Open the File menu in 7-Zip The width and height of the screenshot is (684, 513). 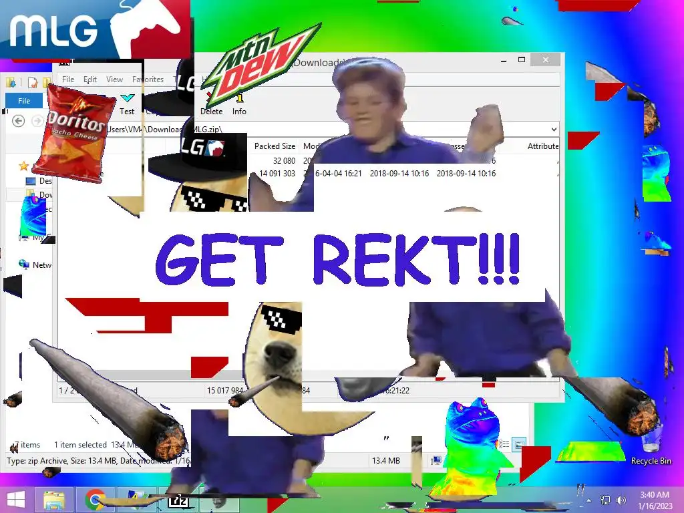click(68, 79)
